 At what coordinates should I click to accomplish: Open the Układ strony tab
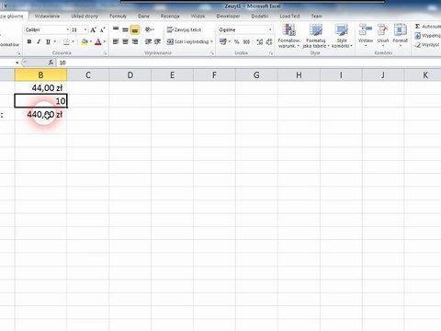click(x=85, y=17)
